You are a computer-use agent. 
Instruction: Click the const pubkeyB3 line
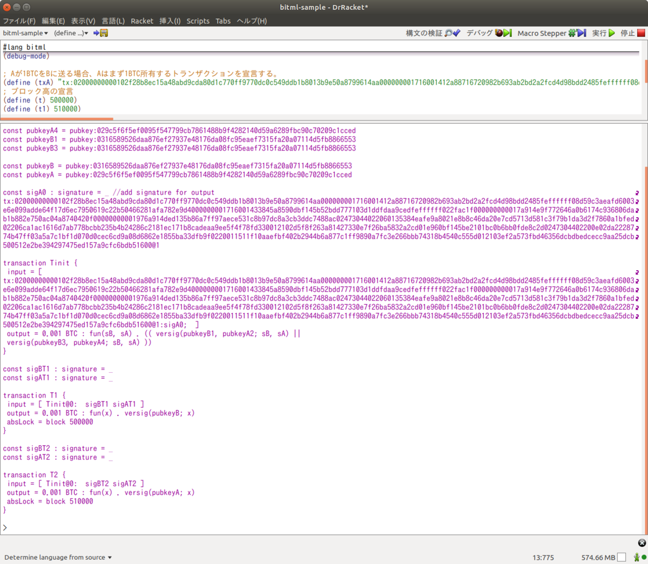(179, 148)
